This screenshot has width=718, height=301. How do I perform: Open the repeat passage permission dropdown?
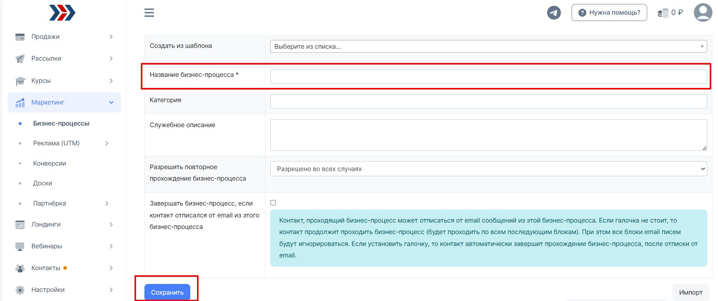[488, 169]
